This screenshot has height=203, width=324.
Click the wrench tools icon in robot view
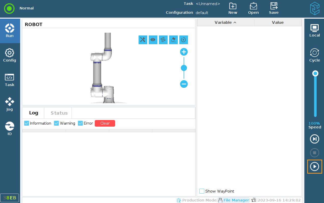(143, 40)
